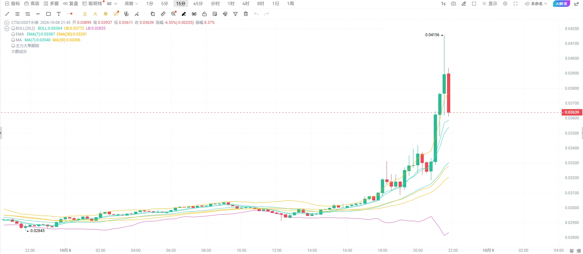583x254 pixels.
Task: Select the text annotation tool
Action: pos(59,14)
